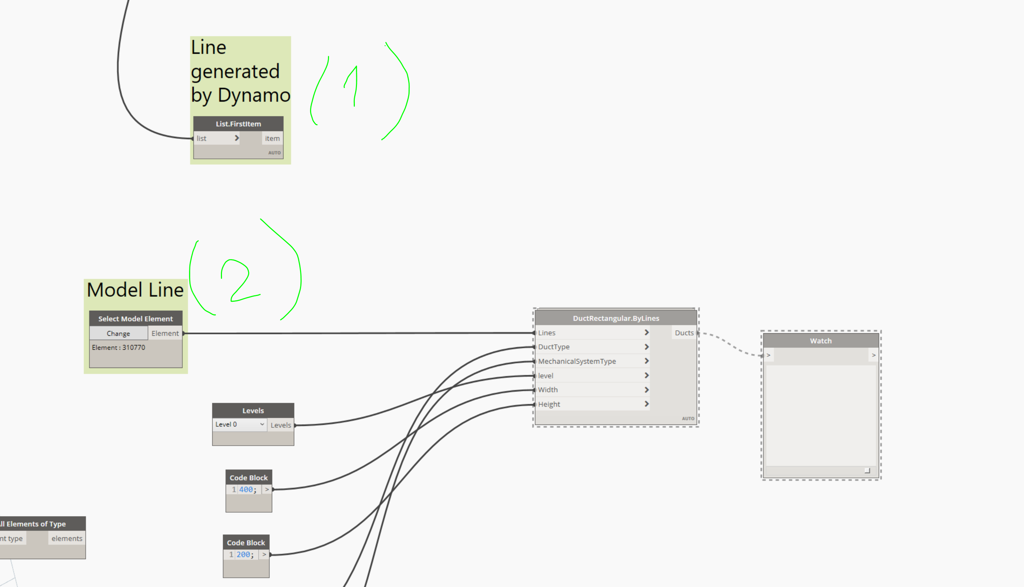Click the Levels output port
1024x587 pixels.
[x=281, y=425]
